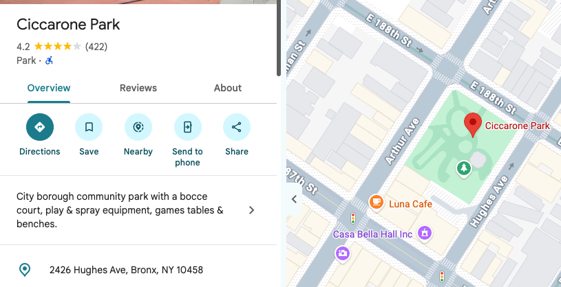Click the address location pin icon

(x=25, y=270)
